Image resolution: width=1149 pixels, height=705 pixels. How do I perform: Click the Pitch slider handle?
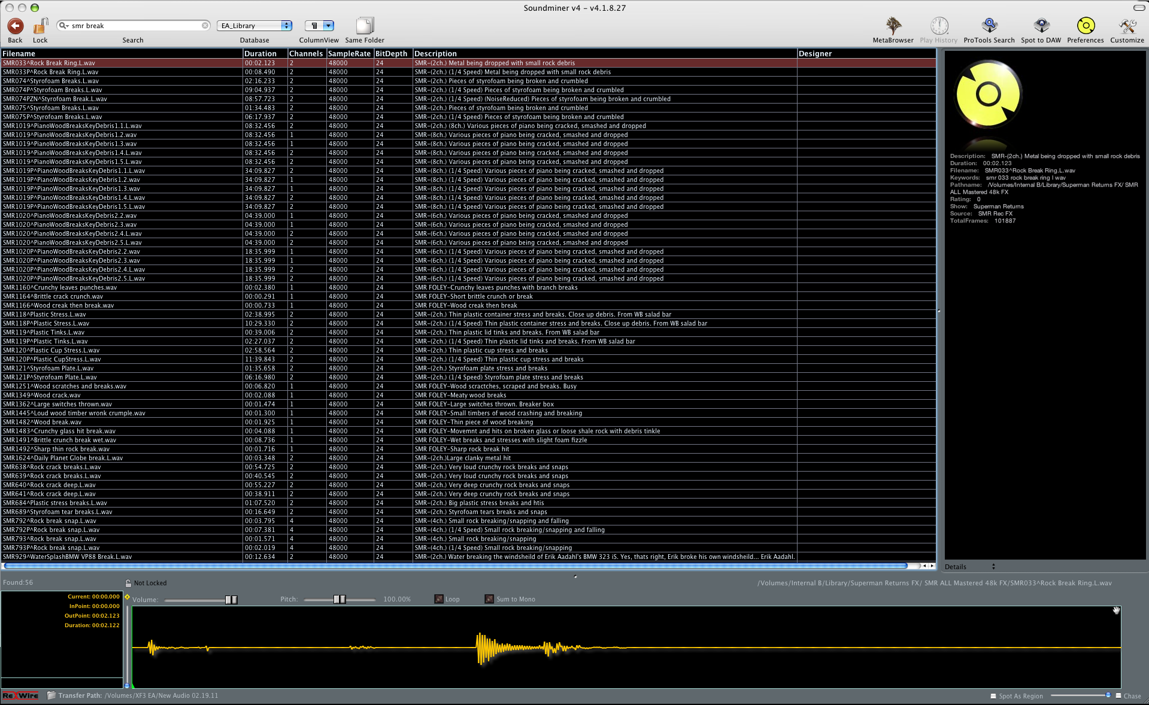(339, 599)
